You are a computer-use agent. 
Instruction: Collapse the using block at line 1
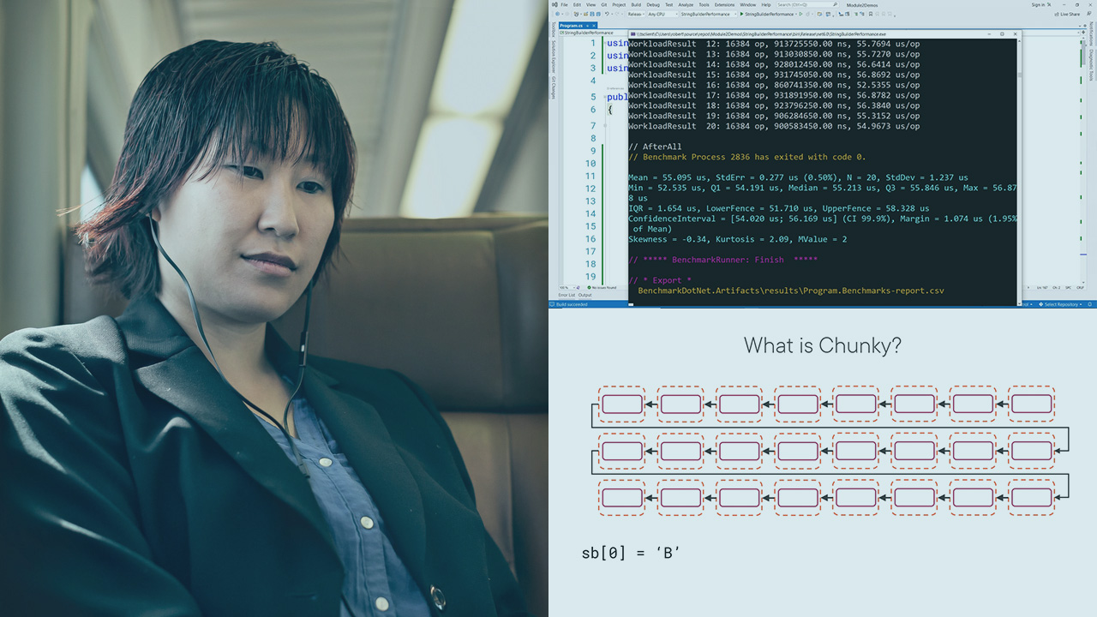pos(606,43)
